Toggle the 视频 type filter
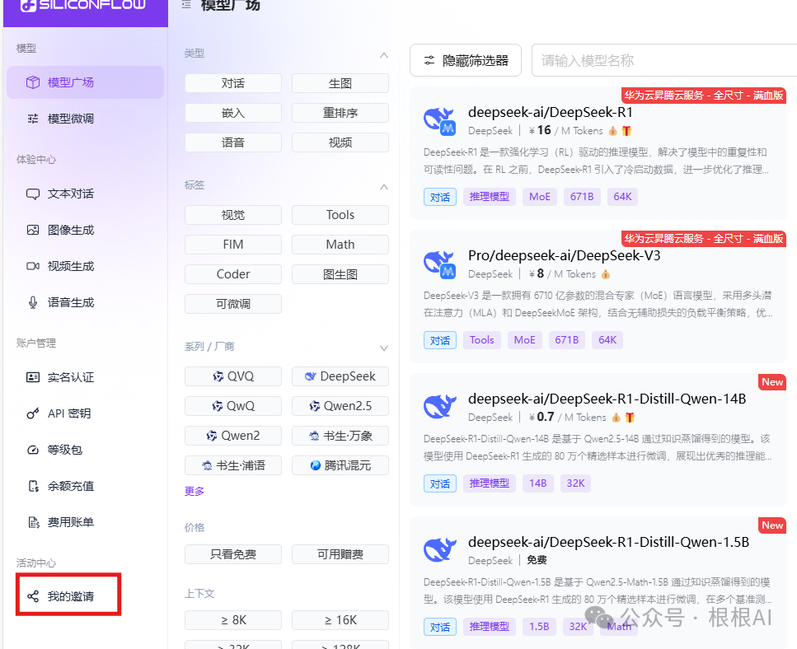This screenshot has height=649, width=797. pyautogui.click(x=340, y=142)
